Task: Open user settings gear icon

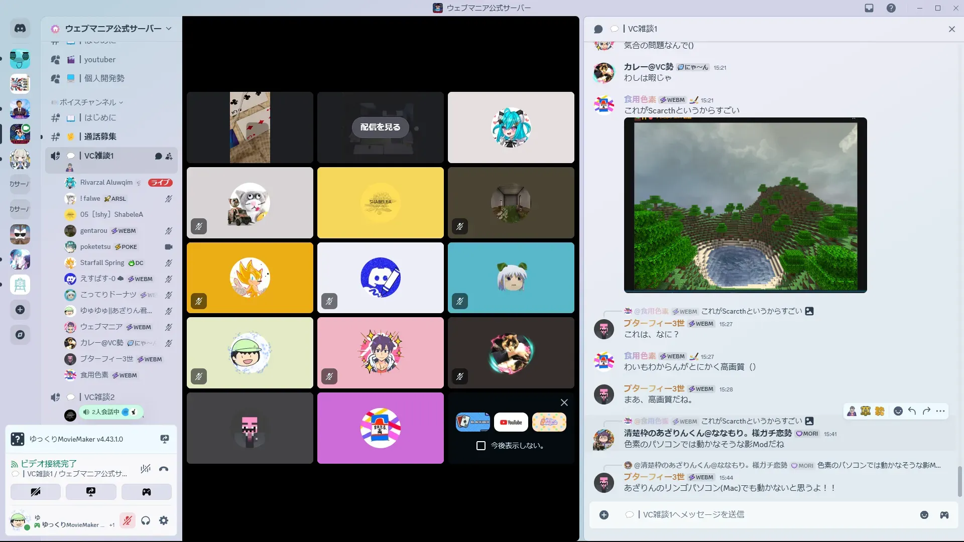Action: 164,521
